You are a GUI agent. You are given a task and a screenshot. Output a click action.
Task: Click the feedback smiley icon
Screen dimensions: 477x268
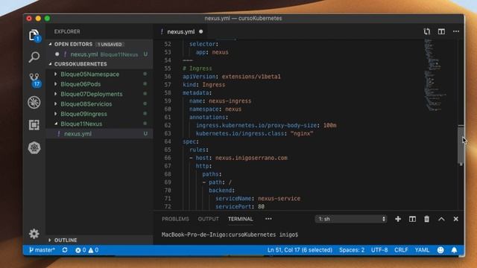[440, 250]
